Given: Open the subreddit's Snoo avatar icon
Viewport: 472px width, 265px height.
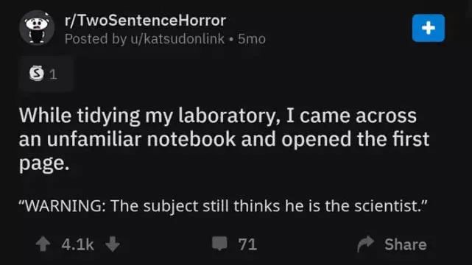Looking at the screenshot, I should coord(37,28).
